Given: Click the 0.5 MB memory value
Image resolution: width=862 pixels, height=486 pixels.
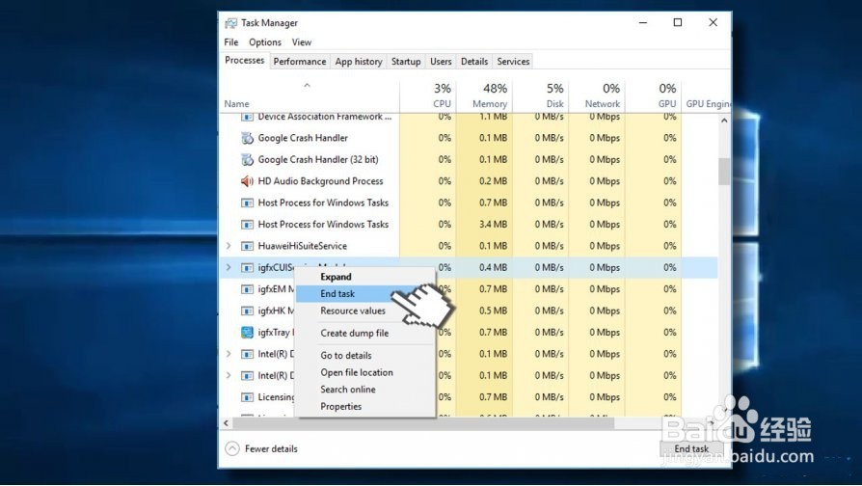Looking at the screenshot, I should (x=493, y=310).
